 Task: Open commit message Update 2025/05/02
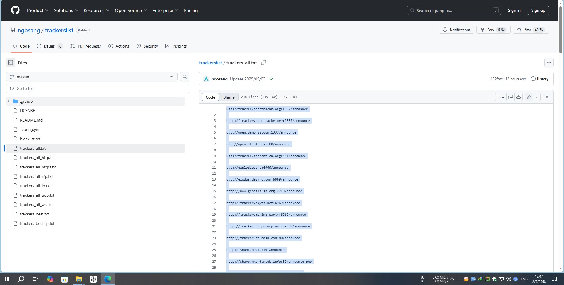click(248, 79)
